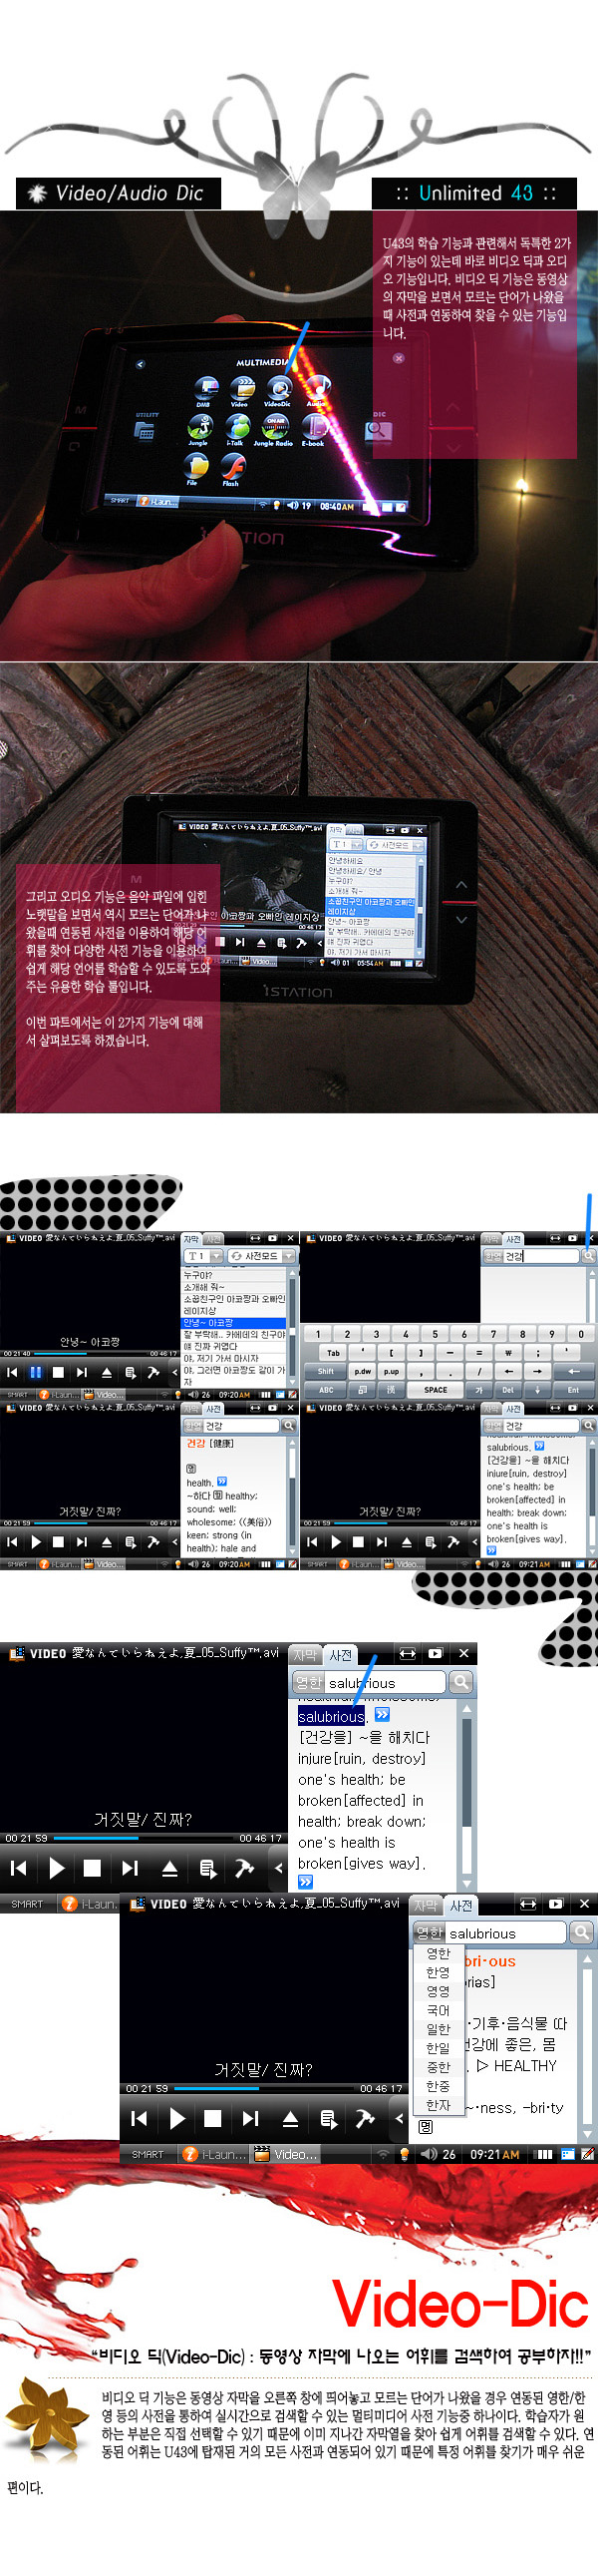Collapse side panel arrow in language-list player
The image size is (598, 2562).
tap(400, 2117)
